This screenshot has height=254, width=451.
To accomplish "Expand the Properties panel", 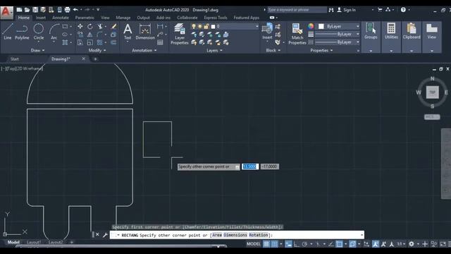I will click(x=321, y=50).
